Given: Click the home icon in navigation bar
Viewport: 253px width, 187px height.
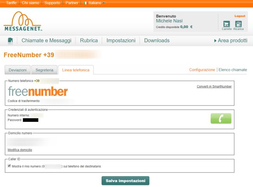Looking at the screenshot, I should [11, 41].
